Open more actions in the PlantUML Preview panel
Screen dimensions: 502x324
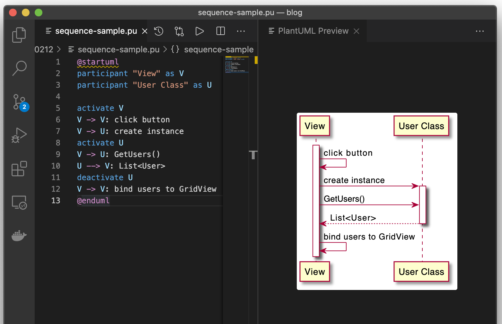(480, 31)
